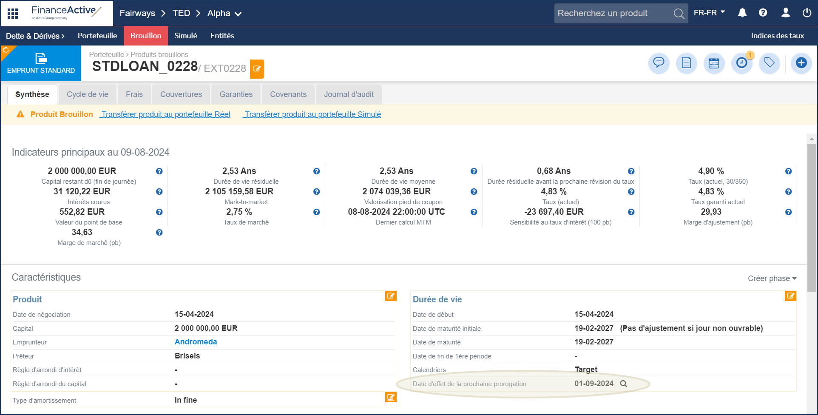Click the magnifier next to 01-09-2024
The height and width of the screenshot is (415, 818).
pos(623,384)
